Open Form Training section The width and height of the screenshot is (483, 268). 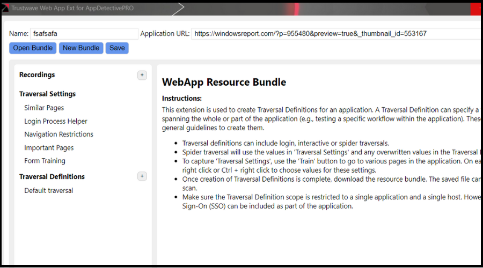point(45,161)
